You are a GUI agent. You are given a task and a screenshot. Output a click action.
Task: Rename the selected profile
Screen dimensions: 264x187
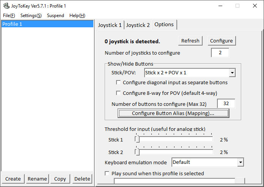38,179
